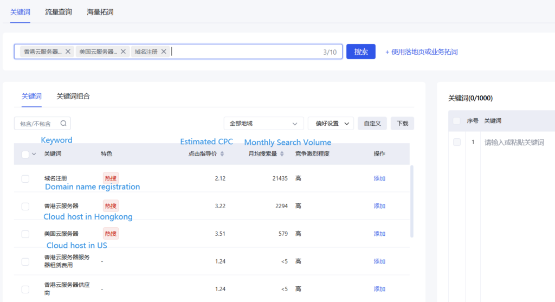Click the 下载 button
Screen dimensions: 555x302
pos(403,124)
